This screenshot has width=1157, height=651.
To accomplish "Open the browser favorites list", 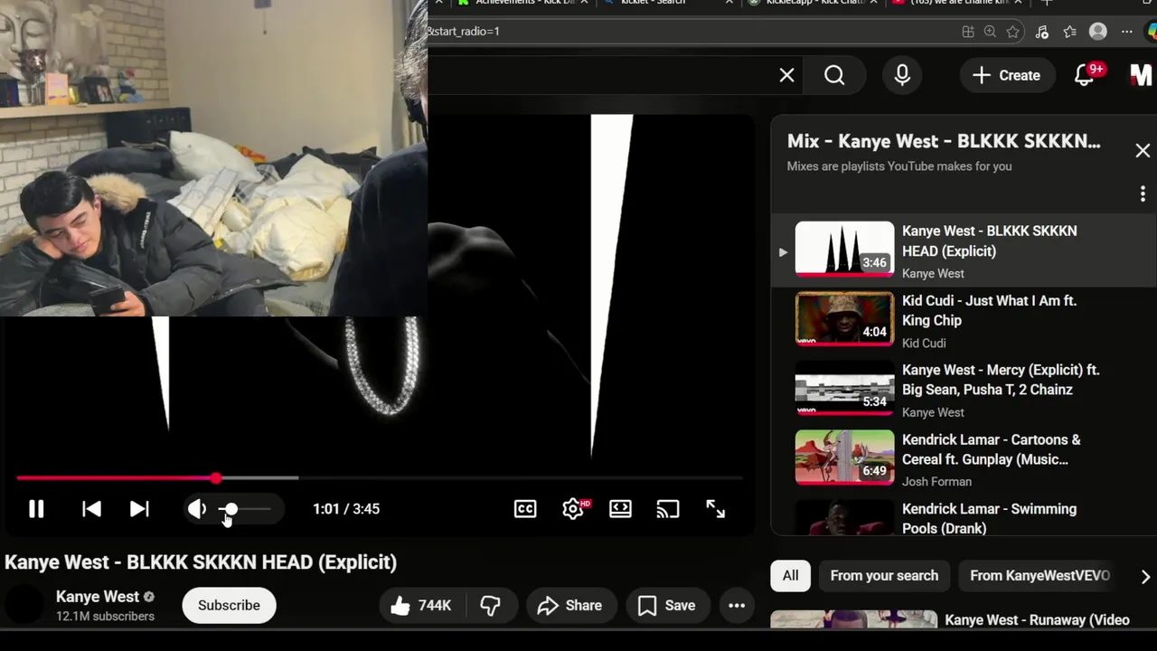I will [x=1070, y=32].
